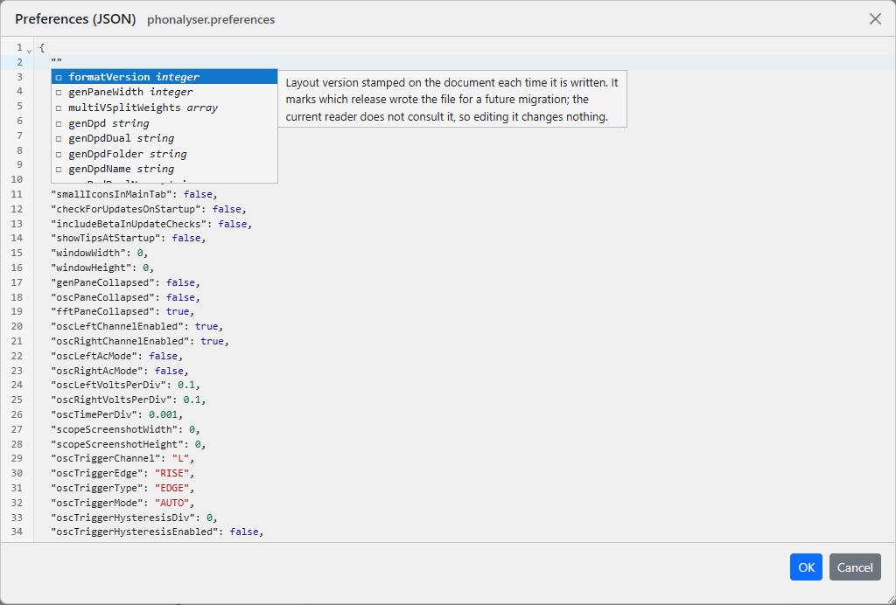The height and width of the screenshot is (605, 896).
Task: Click the "genPaneCollapsed" key
Action: [103, 282]
